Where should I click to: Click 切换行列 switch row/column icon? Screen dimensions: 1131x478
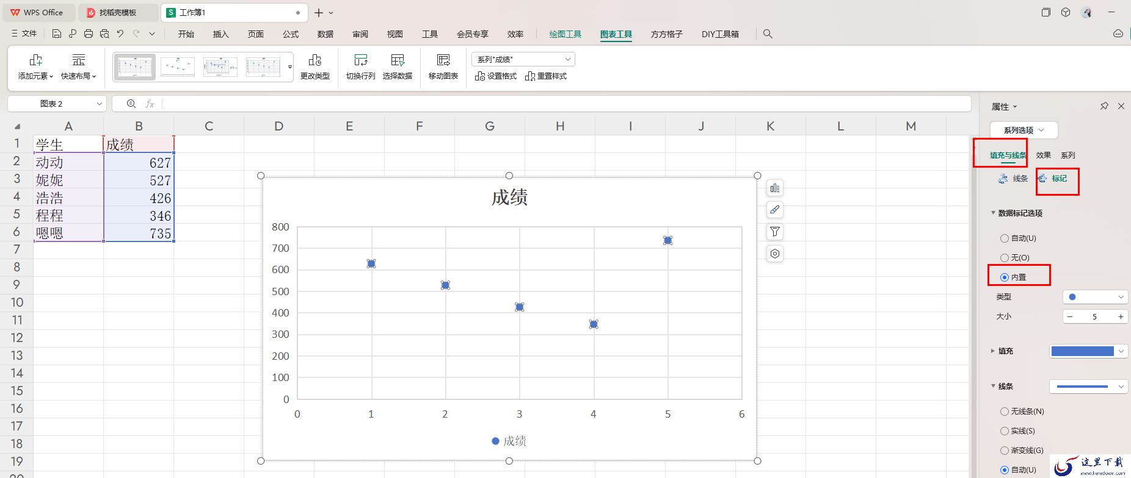[x=361, y=60]
